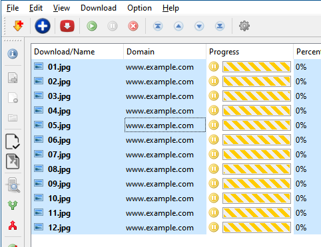Image resolution: width=321 pixels, height=247 pixels.
Task: Select the 07.jpg download row
Action: [x=176, y=154]
